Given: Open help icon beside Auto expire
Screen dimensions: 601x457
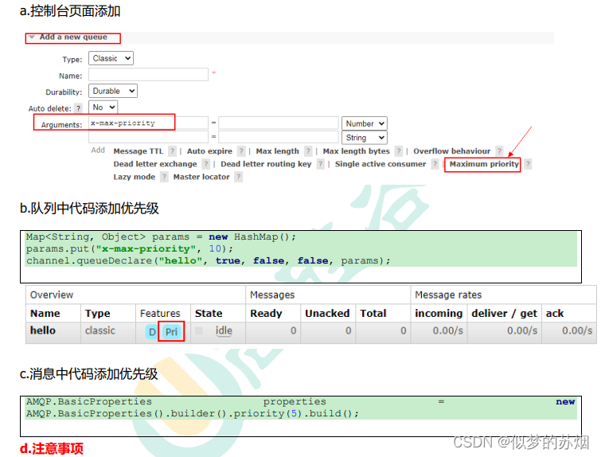Looking at the screenshot, I should pyautogui.click(x=241, y=151).
